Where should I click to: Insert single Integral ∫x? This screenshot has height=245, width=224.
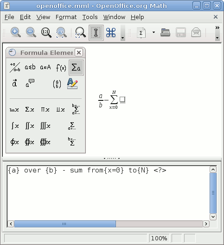[x=15, y=126]
